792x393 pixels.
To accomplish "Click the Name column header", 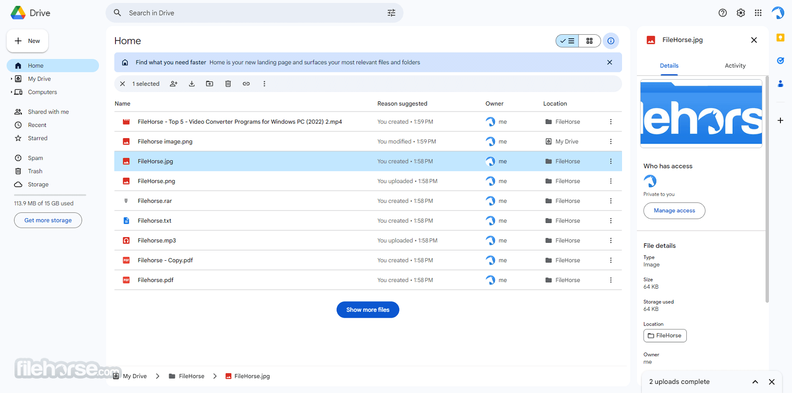I will click(x=122, y=103).
